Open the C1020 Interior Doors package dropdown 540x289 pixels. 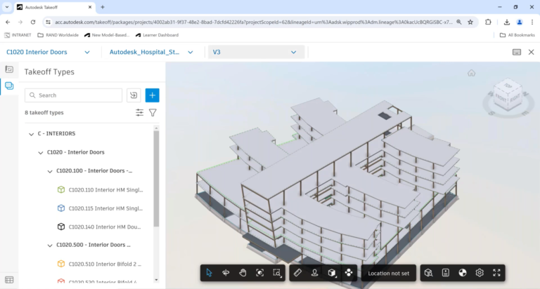click(x=49, y=52)
